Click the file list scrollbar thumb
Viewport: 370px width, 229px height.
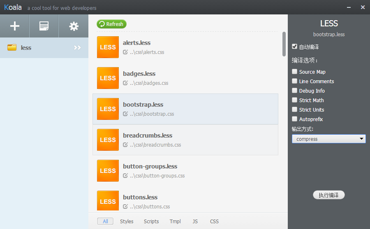click(x=284, y=44)
